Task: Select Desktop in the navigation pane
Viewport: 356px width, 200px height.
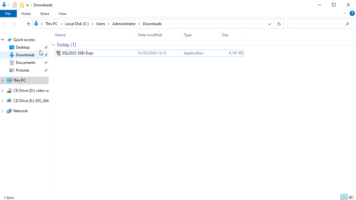Action: [23, 47]
